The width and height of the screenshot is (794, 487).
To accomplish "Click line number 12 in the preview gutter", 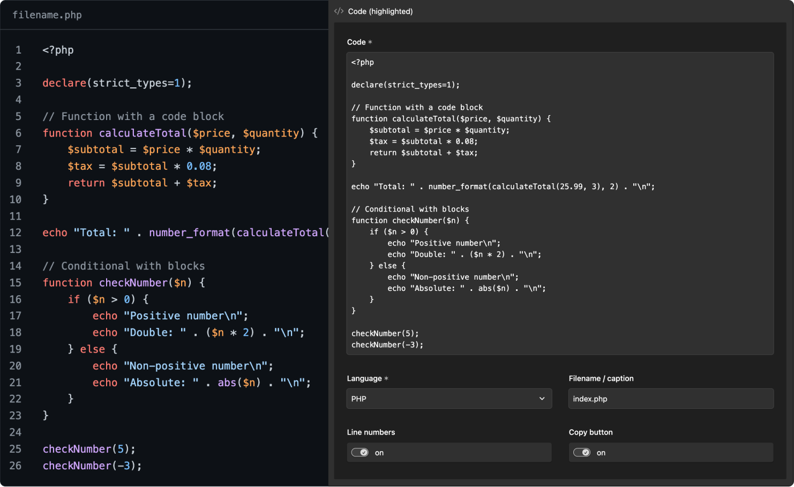I will pos(16,233).
